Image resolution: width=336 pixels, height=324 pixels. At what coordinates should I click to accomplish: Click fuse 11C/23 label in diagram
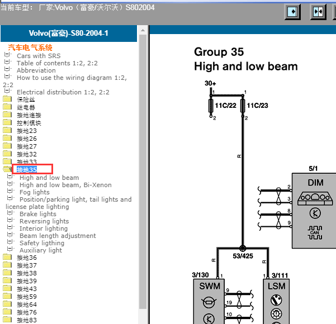(257, 106)
